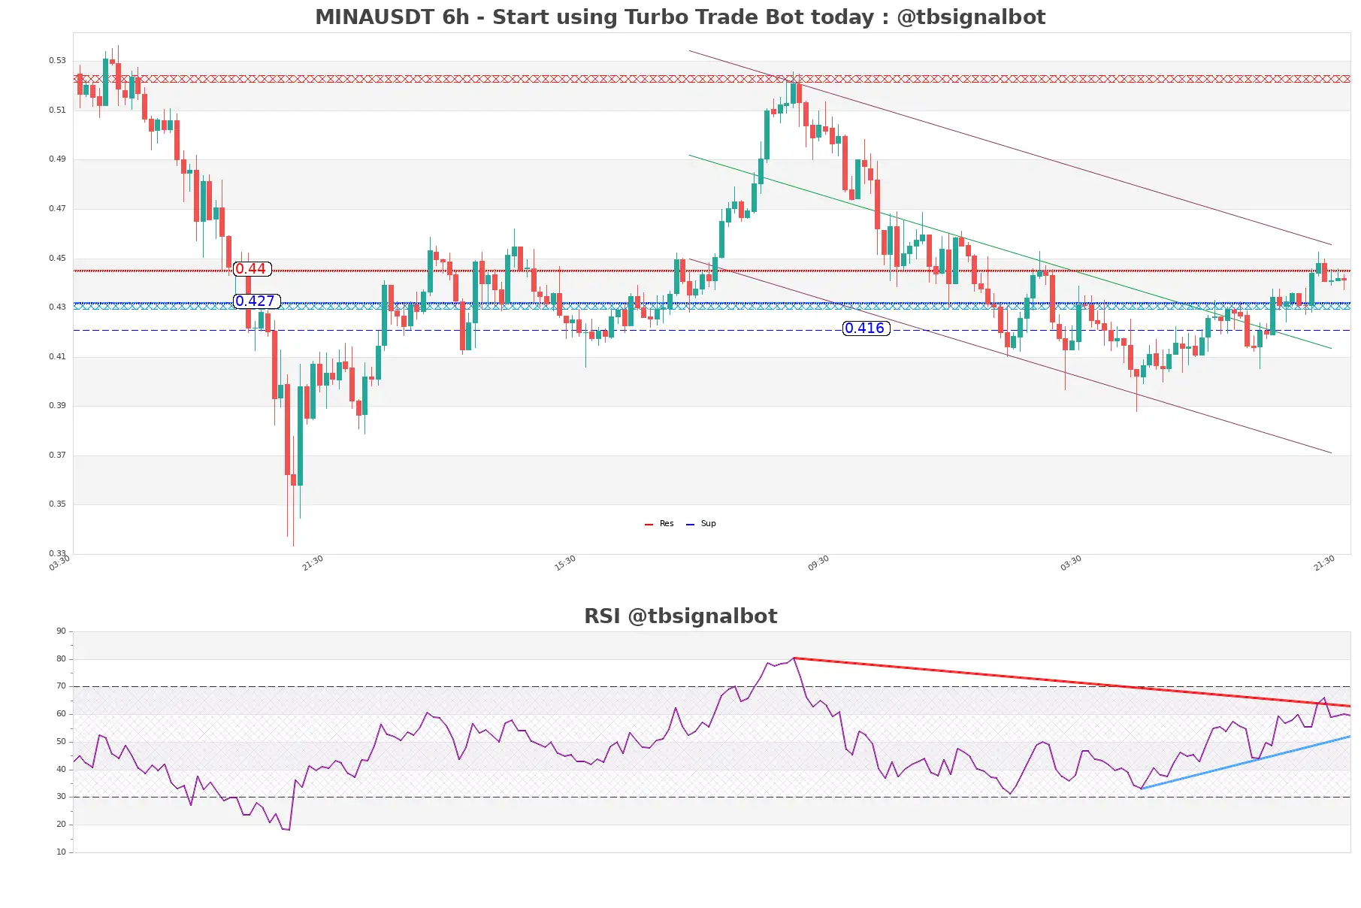
Task: Click the 0.47 price axis label
Action: coord(57,209)
